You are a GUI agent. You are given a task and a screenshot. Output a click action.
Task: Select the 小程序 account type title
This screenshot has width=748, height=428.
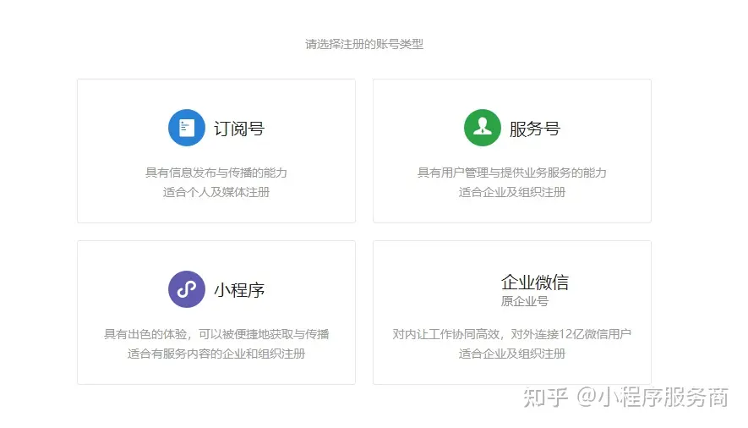pos(239,289)
